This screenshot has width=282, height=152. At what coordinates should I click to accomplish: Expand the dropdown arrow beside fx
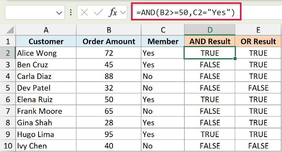[x=123, y=13]
